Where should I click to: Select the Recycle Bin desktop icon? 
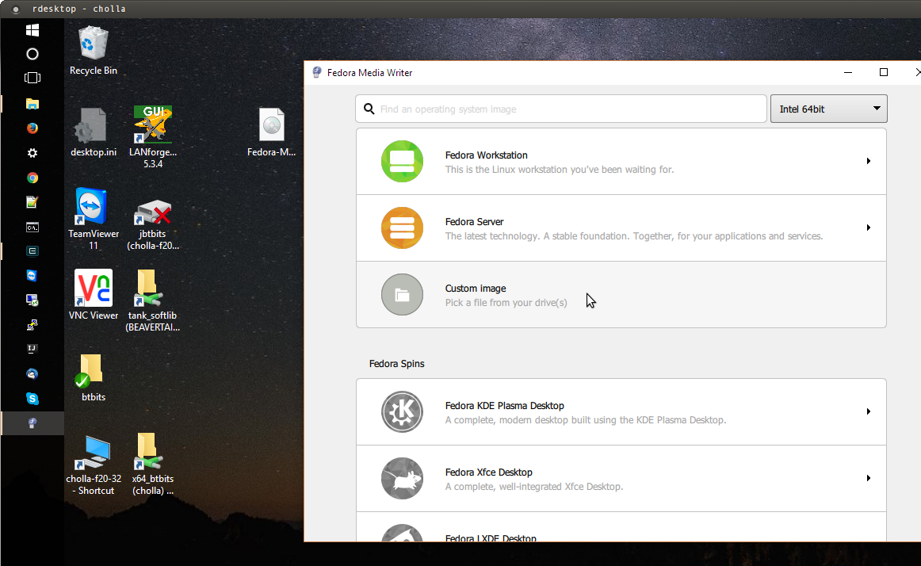[94, 51]
